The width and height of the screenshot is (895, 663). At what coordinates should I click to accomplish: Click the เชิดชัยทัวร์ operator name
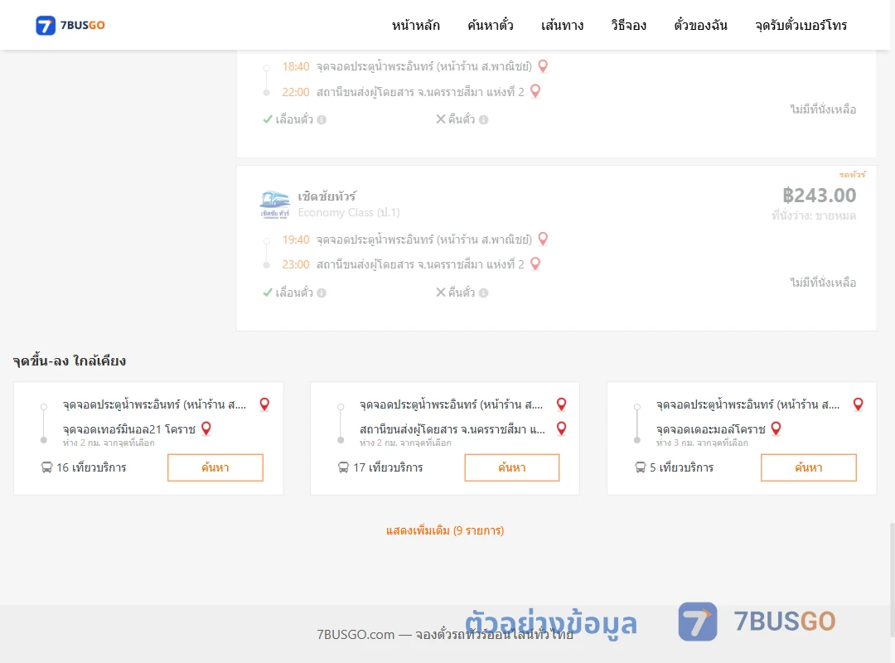(327, 196)
